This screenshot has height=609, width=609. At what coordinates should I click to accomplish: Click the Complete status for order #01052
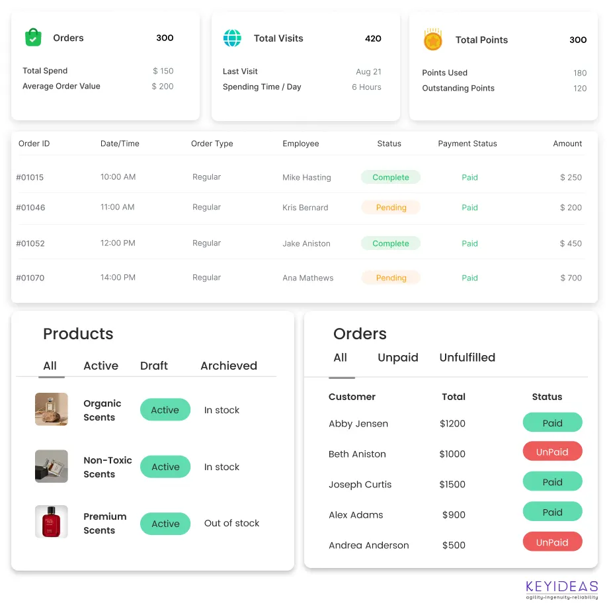(391, 243)
